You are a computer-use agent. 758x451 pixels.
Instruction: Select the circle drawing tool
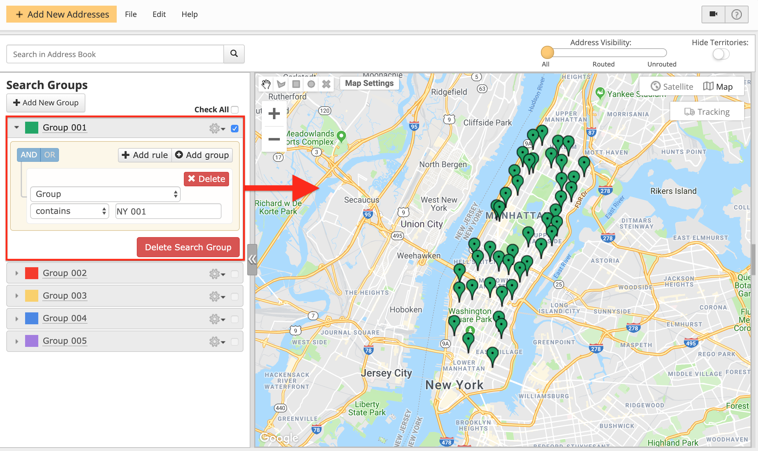pyautogui.click(x=311, y=84)
